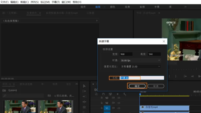Open the 像素长宽比 dropdown

[x=140, y=66]
